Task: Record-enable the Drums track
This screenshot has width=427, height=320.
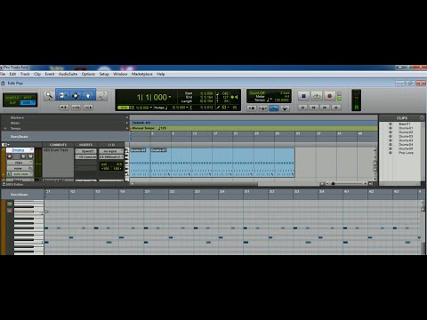Action: point(10,156)
